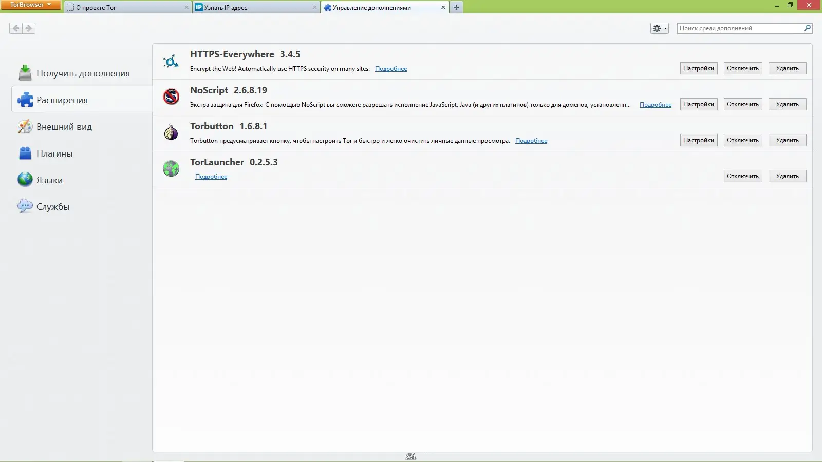Screen dimensions: 822x462
Task: Open 'Языки' category
Action: tap(82, 180)
